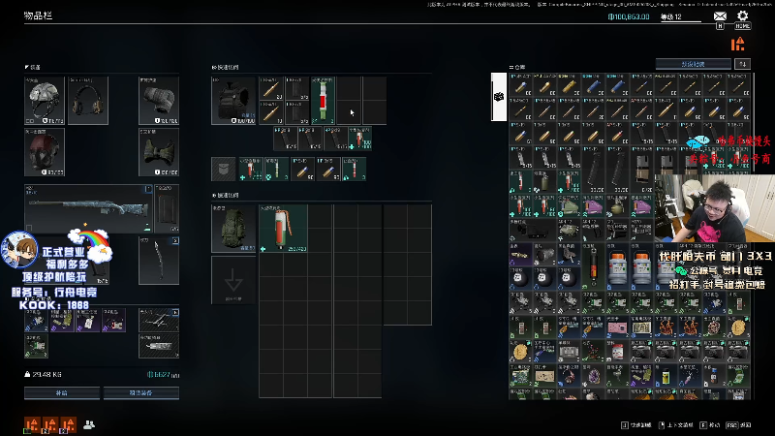
Task: Click the down-arrow safe box slot
Action: pos(233,280)
